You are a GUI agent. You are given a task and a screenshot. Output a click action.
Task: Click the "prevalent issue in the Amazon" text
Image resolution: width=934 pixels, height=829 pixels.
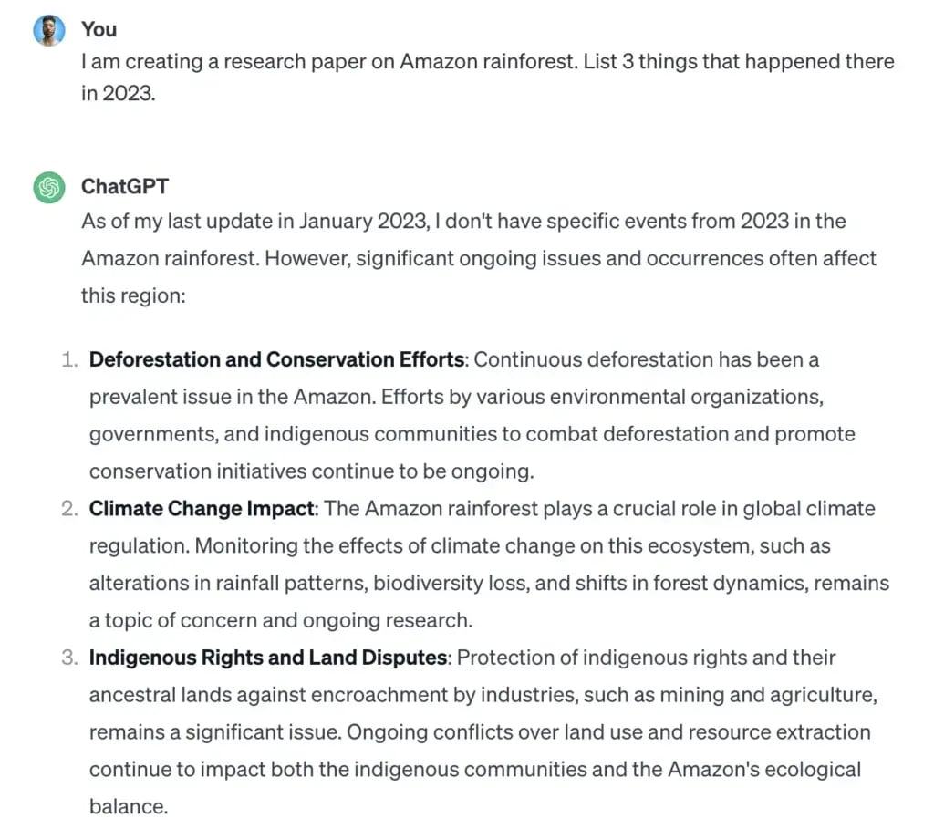pyautogui.click(x=231, y=398)
